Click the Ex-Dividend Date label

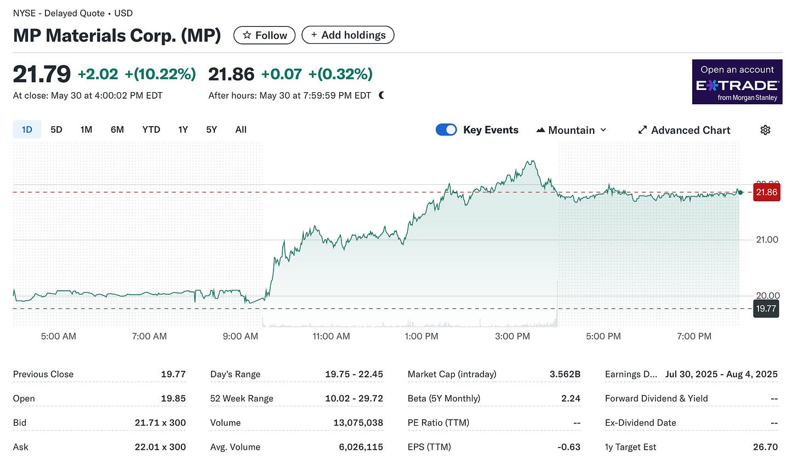click(641, 422)
